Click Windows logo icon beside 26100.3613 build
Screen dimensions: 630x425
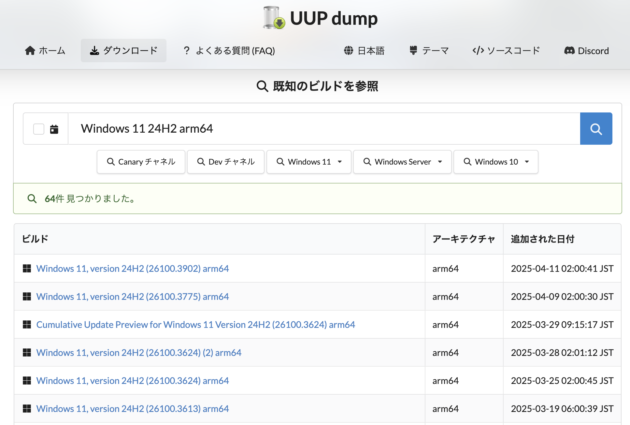point(27,409)
